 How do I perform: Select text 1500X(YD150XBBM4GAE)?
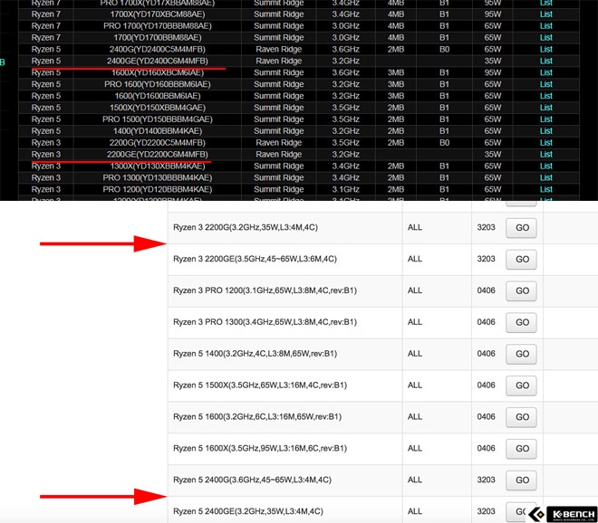point(157,108)
